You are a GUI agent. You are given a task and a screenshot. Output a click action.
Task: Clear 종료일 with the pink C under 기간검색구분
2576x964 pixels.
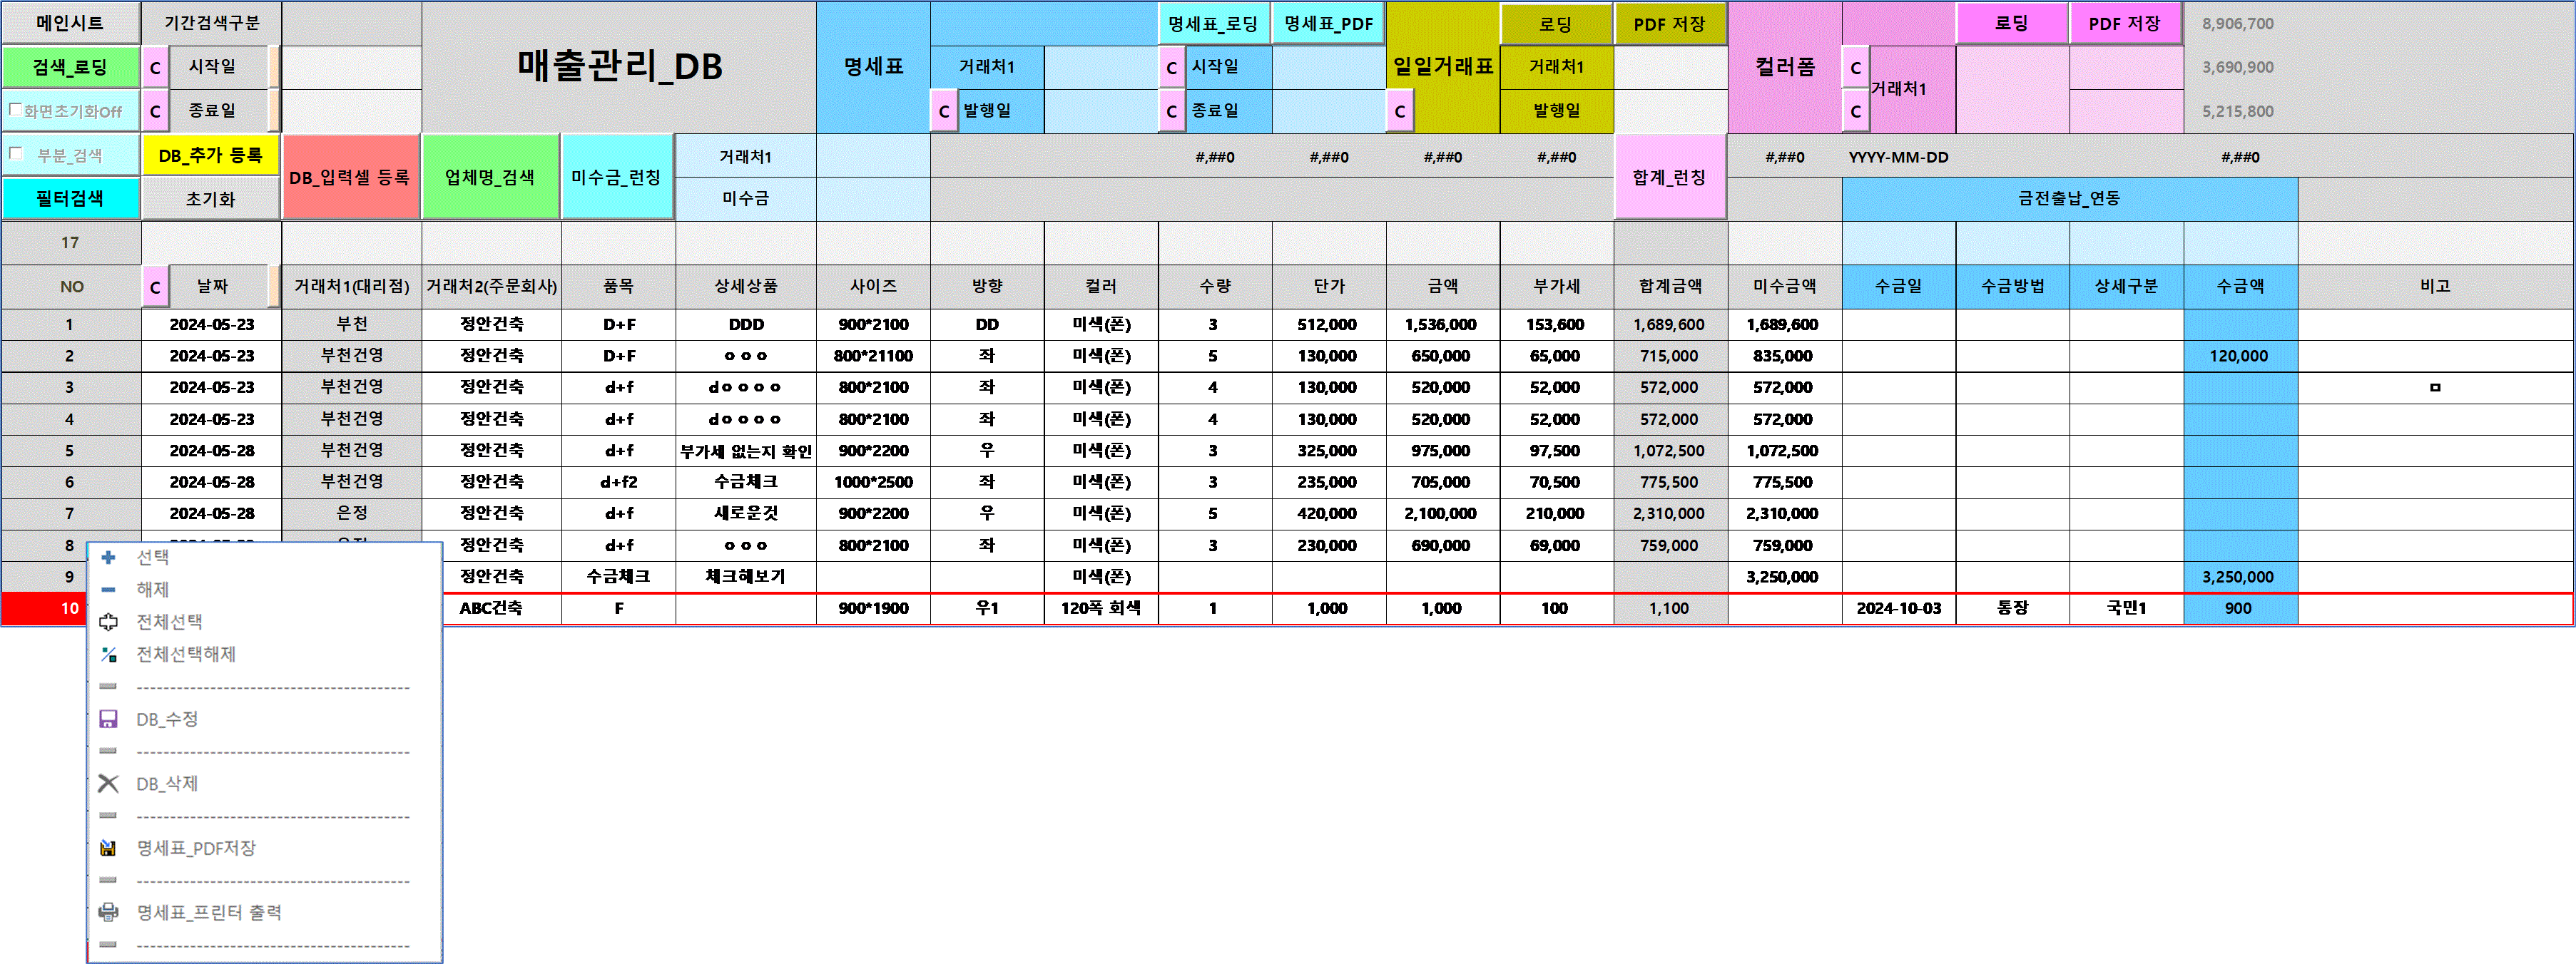pyautogui.click(x=155, y=111)
